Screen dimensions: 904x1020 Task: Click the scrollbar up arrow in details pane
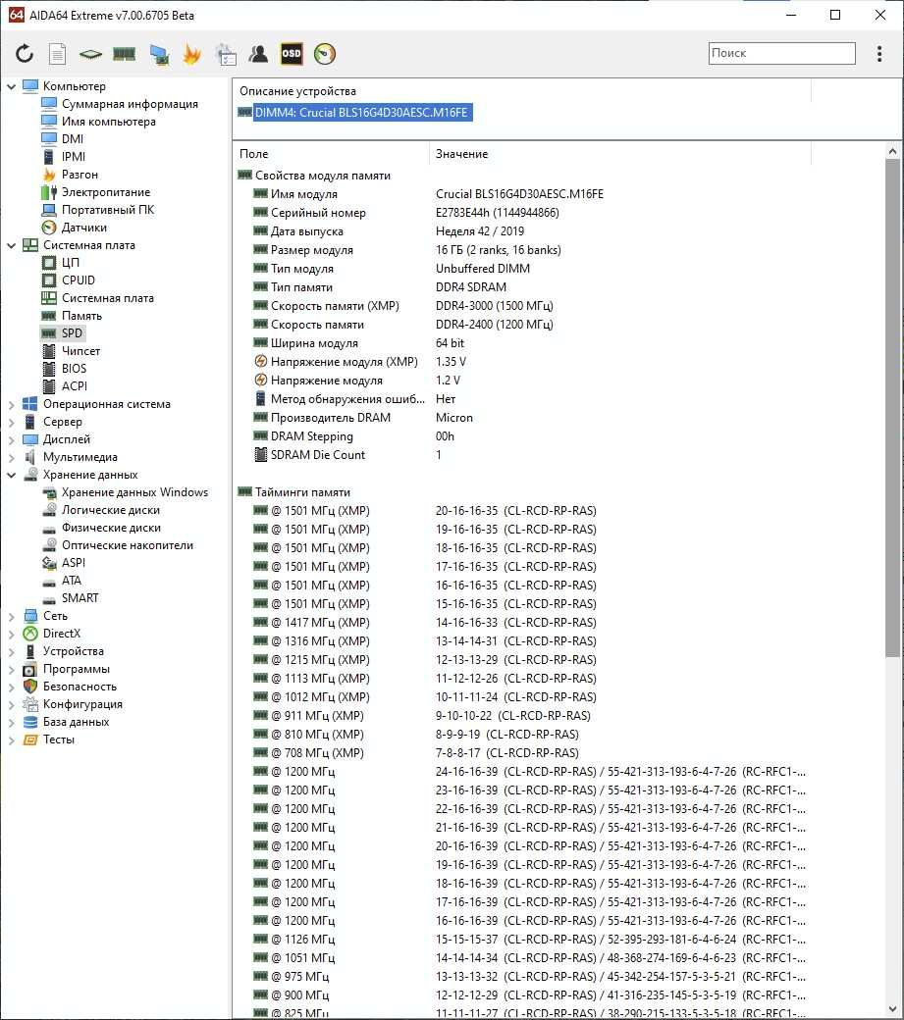[x=892, y=151]
